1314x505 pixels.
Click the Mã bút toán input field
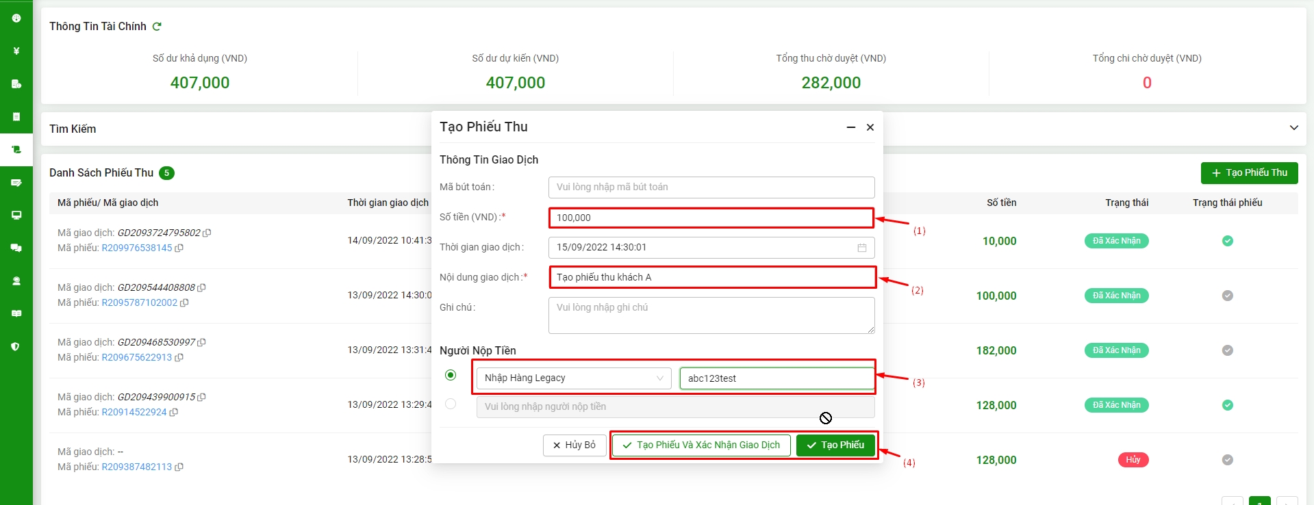click(x=711, y=187)
